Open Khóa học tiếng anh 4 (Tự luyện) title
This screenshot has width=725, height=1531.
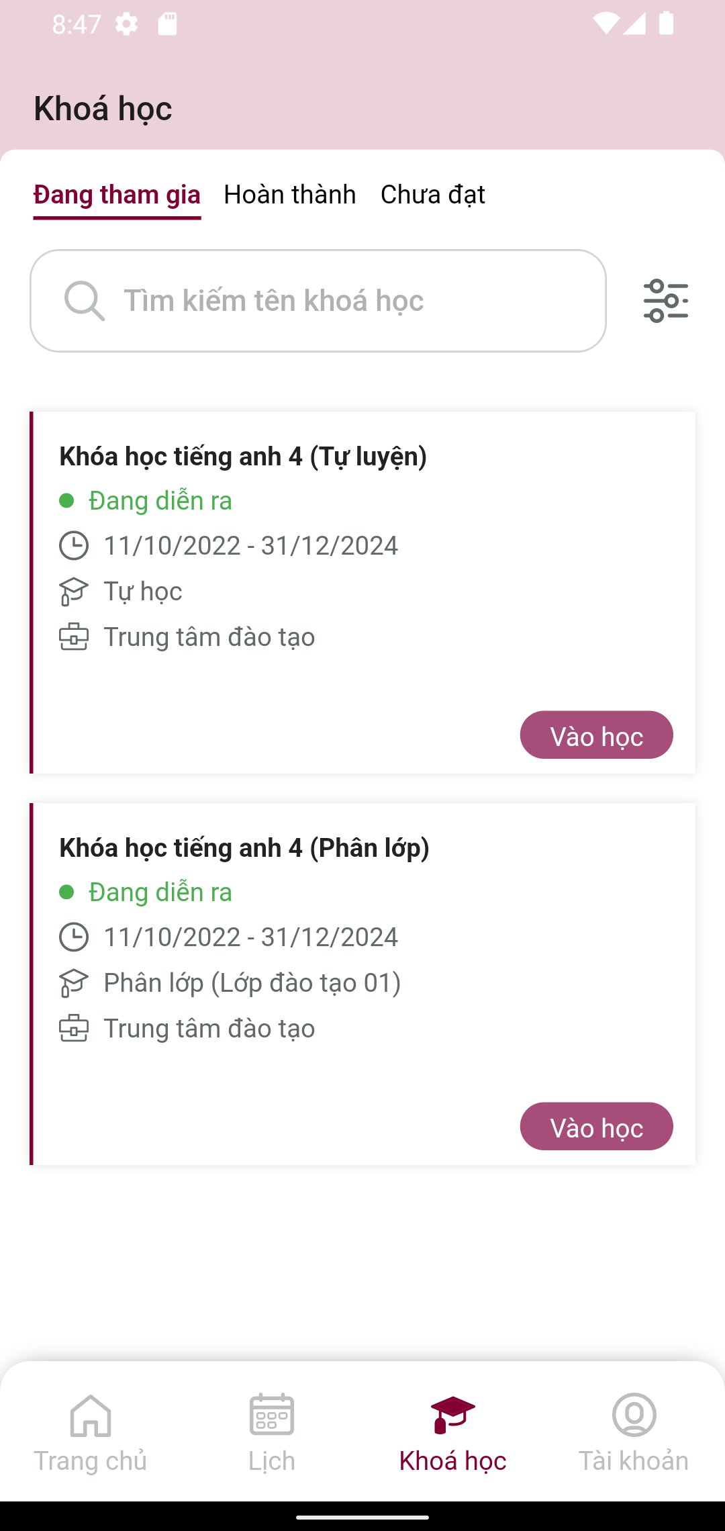point(243,457)
